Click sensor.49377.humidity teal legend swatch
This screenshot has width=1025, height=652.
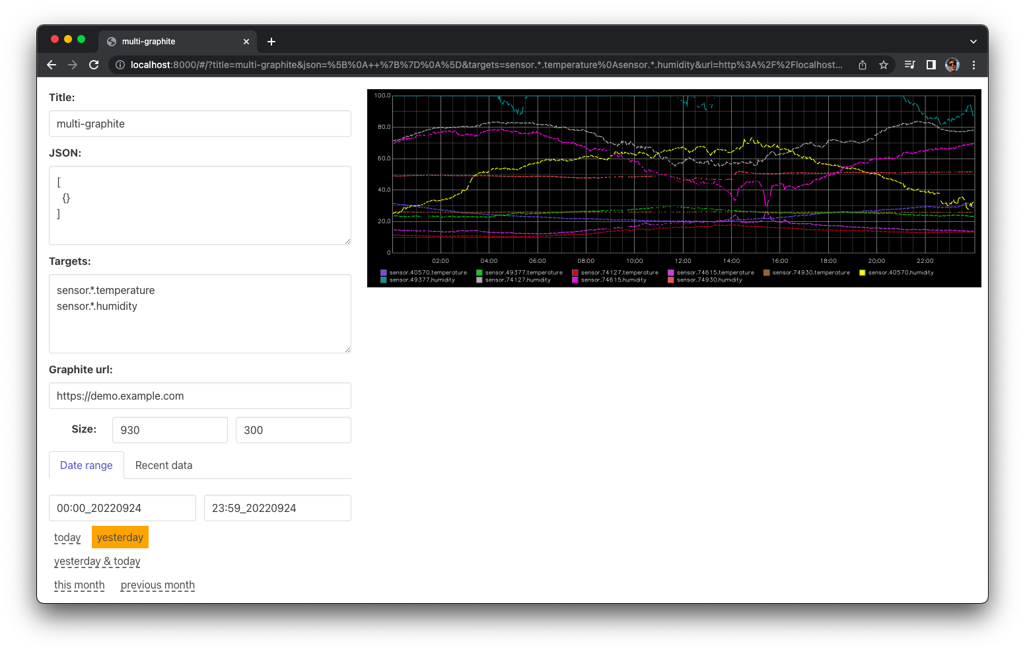coord(384,280)
